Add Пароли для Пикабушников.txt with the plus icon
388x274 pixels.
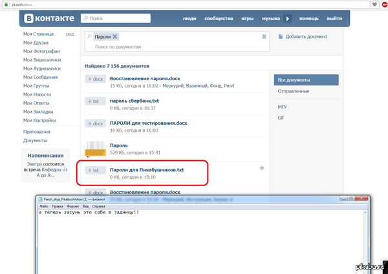pyautogui.click(x=262, y=168)
